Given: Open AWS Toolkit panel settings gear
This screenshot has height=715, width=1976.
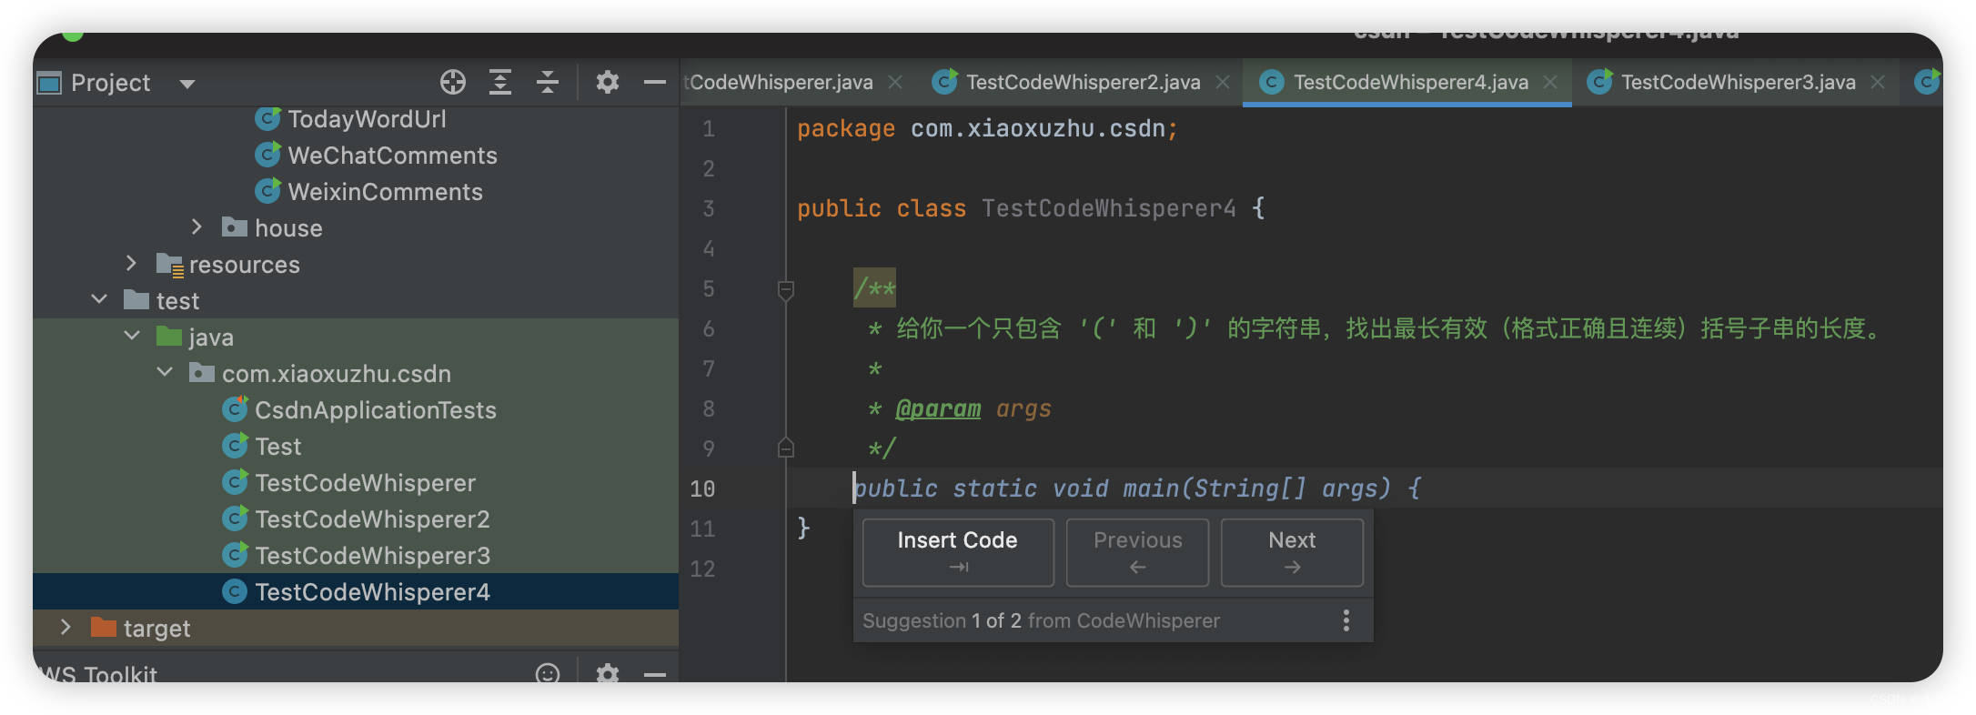Looking at the screenshot, I should click(608, 673).
